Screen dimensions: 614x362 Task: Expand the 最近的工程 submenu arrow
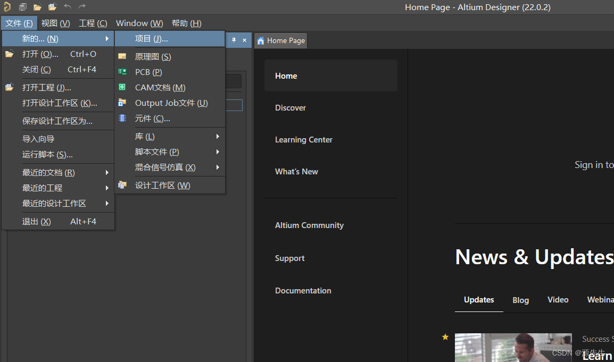[x=107, y=188]
